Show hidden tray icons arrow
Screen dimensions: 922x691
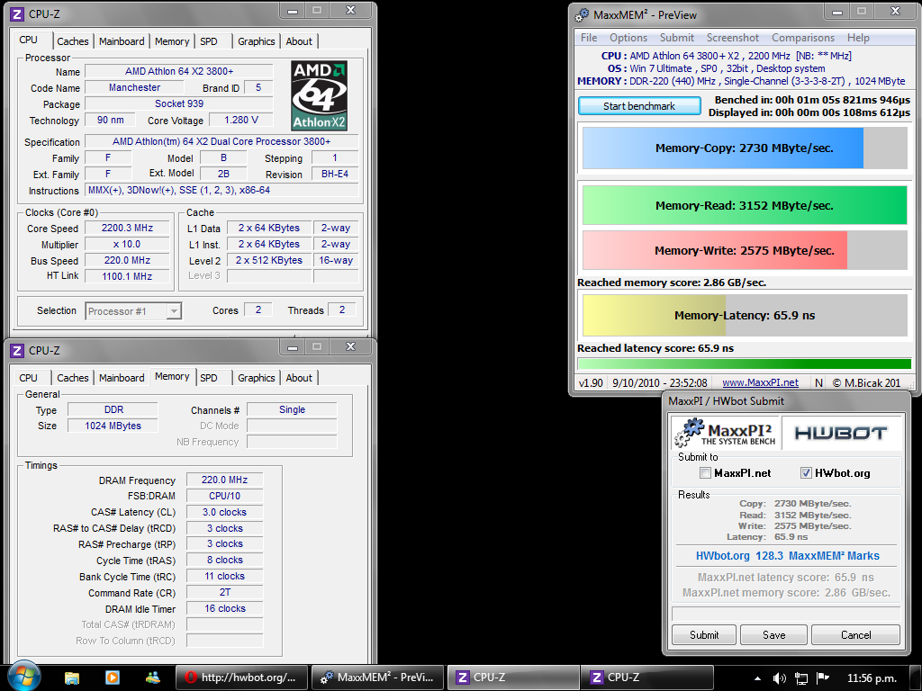[x=757, y=678]
